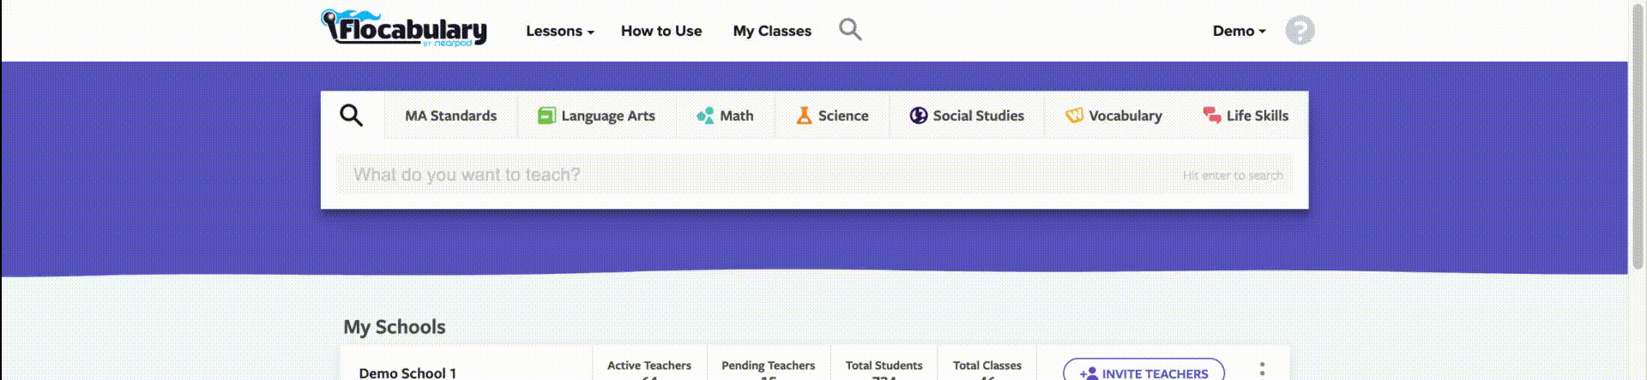The height and width of the screenshot is (380, 1647).
Task: Select the search tab magnifier icon
Action: tap(351, 116)
